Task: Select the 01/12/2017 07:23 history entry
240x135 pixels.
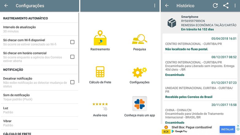Action: pos(200,90)
